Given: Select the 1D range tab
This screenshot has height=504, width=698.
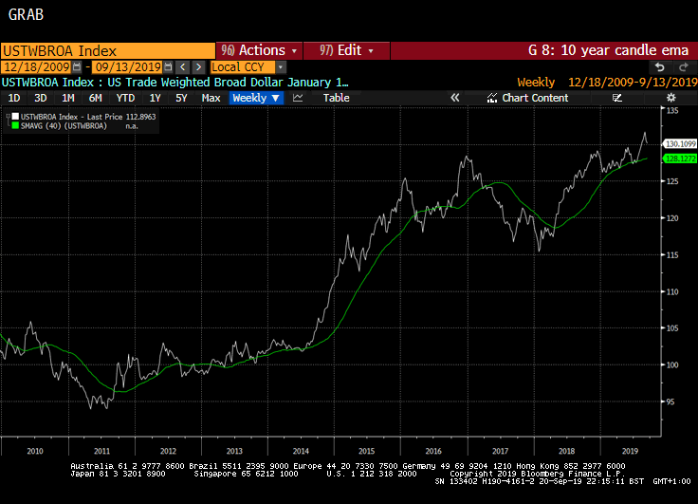Looking at the screenshot, I should 14,98.
